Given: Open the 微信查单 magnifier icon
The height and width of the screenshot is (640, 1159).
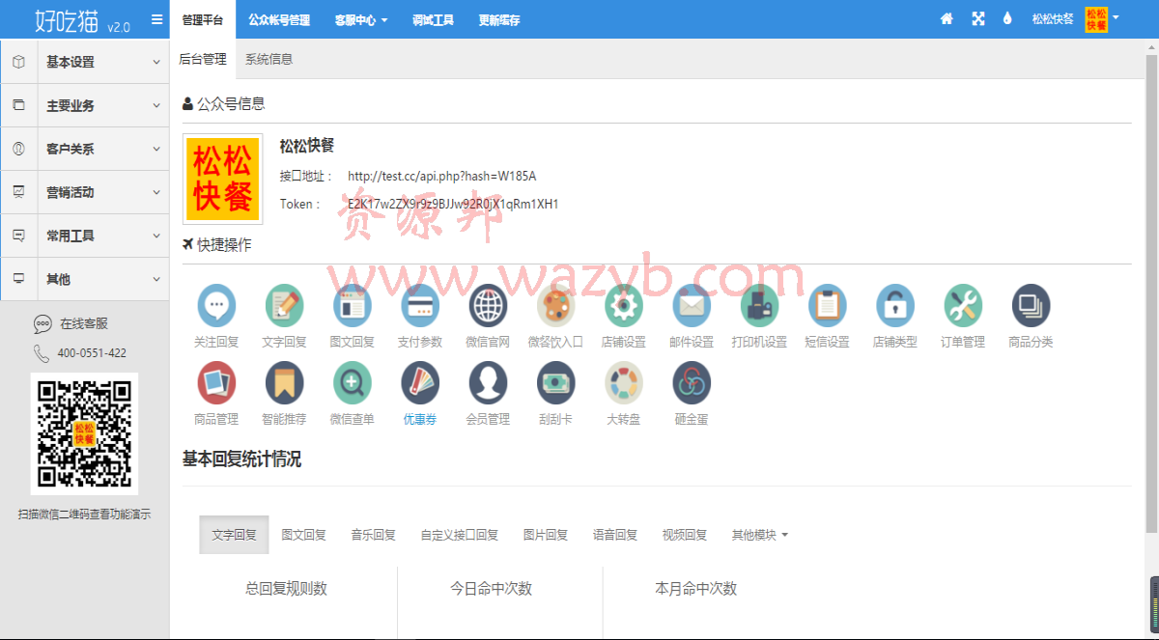Looking at the screenshot, I should point(352,382).
